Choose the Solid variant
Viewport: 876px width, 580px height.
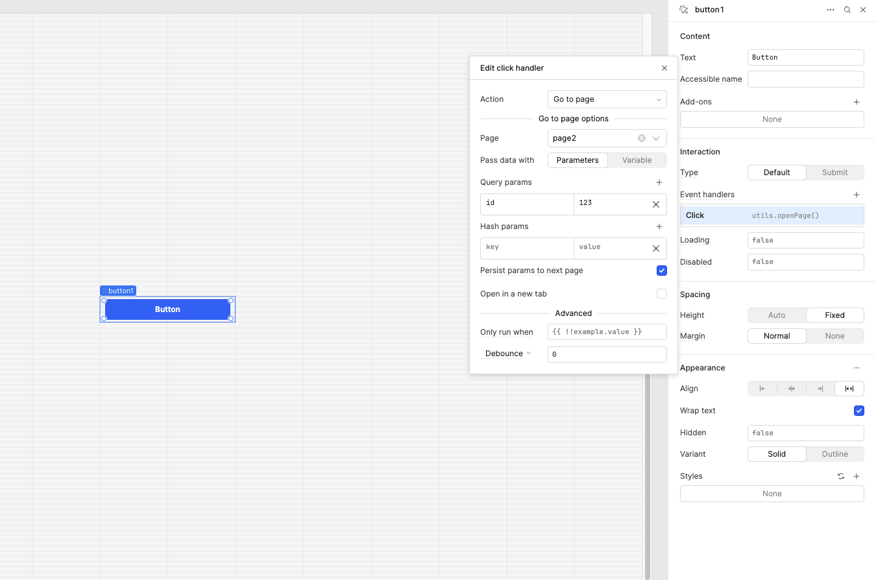(777, 454)
